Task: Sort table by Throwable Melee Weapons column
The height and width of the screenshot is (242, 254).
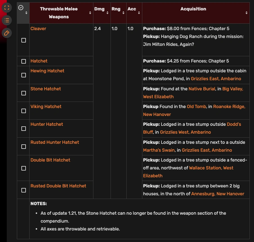Action: pyautogui.click(x=90, y=13)
